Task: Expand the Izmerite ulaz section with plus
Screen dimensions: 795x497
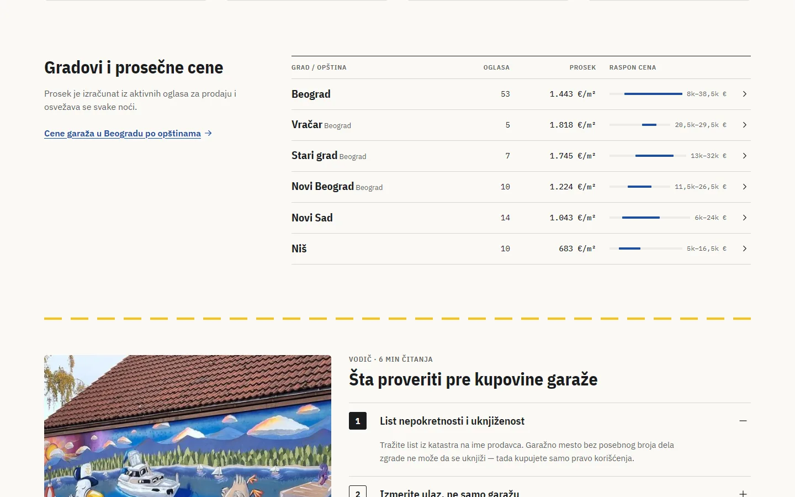Action: click(x=743, y=493)
